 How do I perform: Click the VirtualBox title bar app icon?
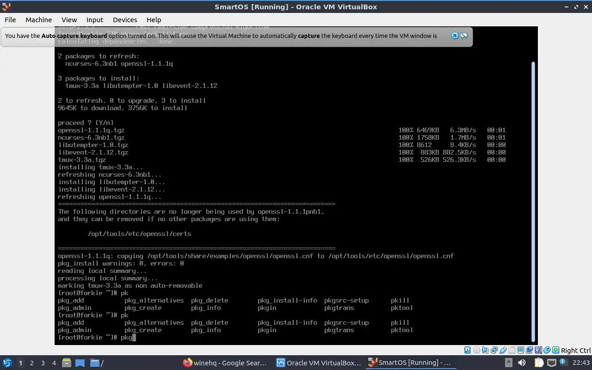pos(6,6)
